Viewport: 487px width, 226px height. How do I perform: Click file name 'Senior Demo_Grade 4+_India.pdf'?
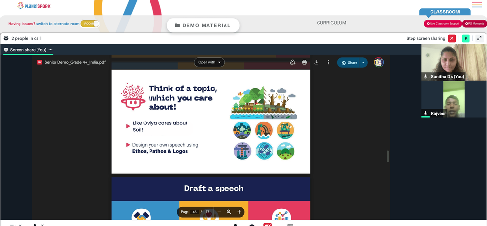[x=75, y=62]
